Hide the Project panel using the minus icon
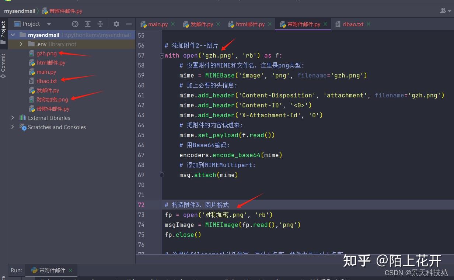Viewport: 454px width, 280px height. [x=128, y=24]
